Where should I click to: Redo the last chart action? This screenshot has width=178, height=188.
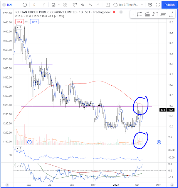coord(98,5)
